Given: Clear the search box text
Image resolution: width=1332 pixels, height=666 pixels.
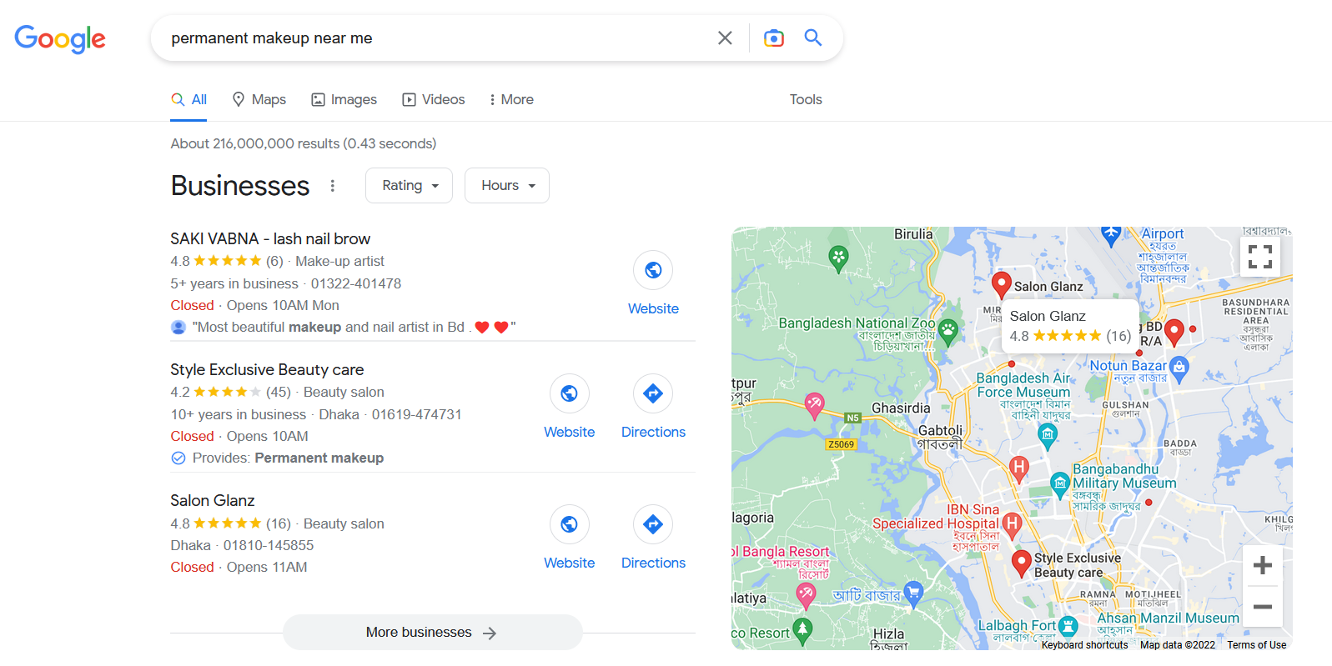Looking at the screenshot, I should coord(725,38).
